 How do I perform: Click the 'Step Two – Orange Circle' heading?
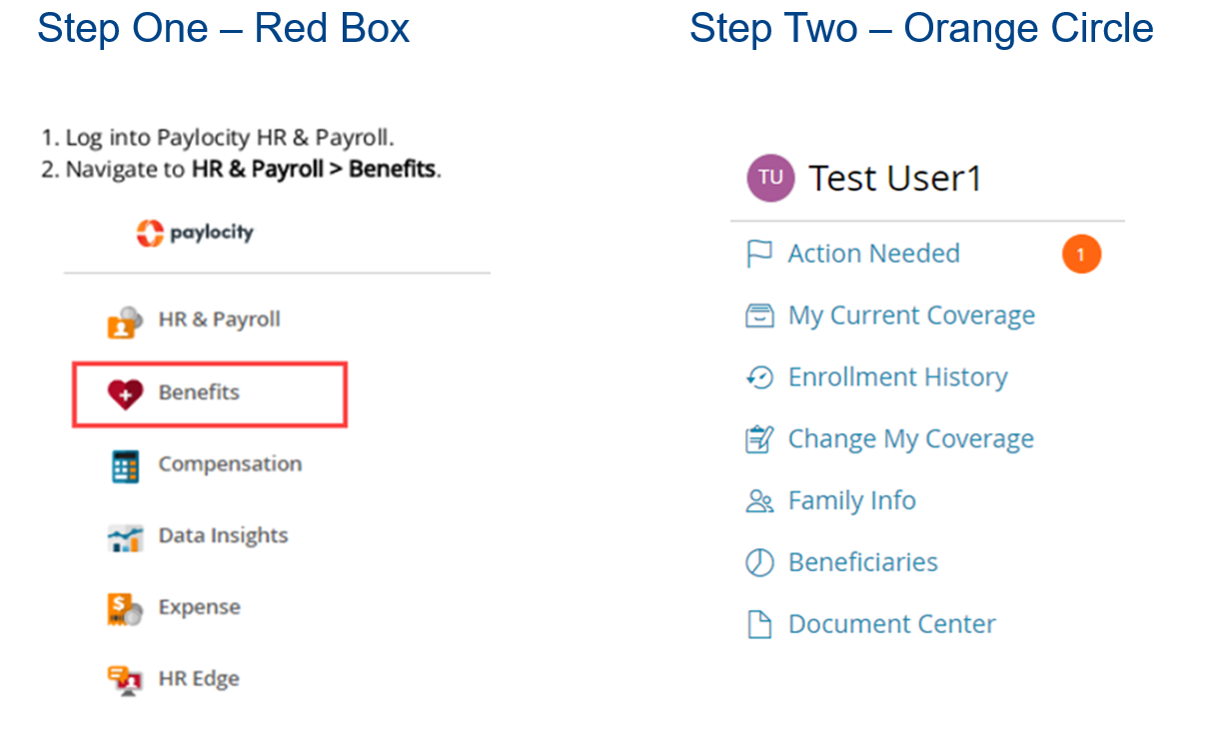coord(920,28)
